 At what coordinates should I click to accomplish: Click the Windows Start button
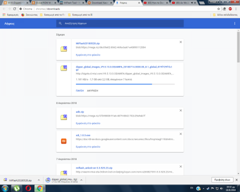coord(5,188)
